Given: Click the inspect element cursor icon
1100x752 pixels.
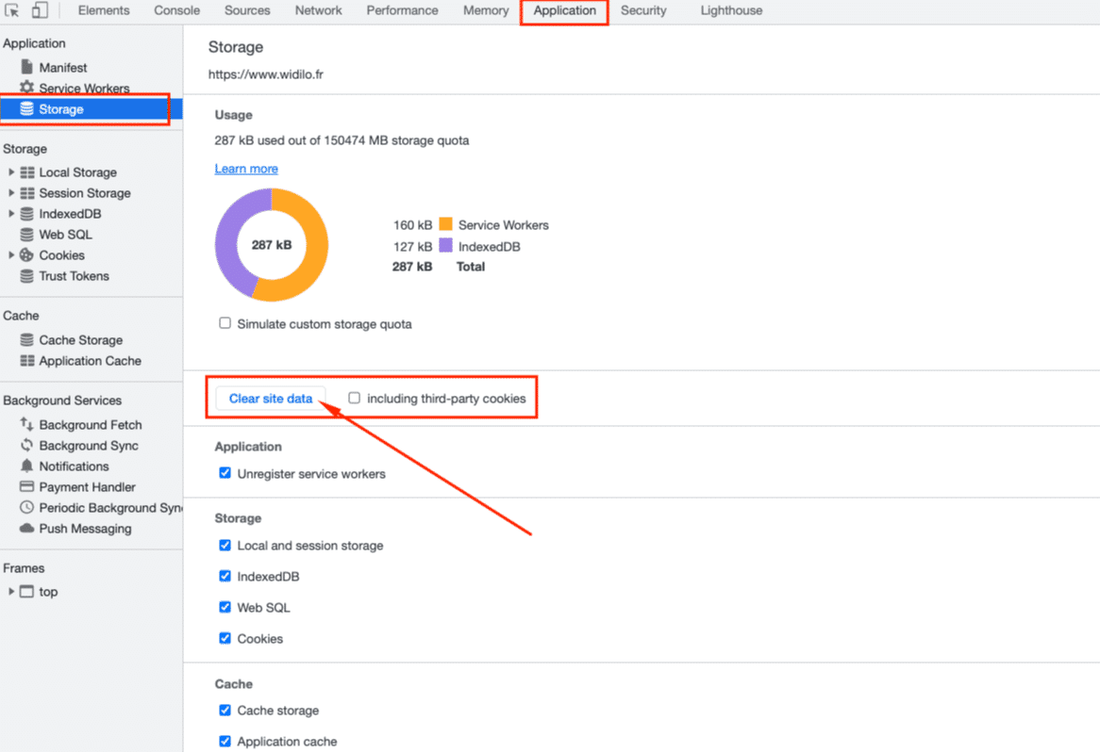Looking at the screenshot, I should [12, 11].
